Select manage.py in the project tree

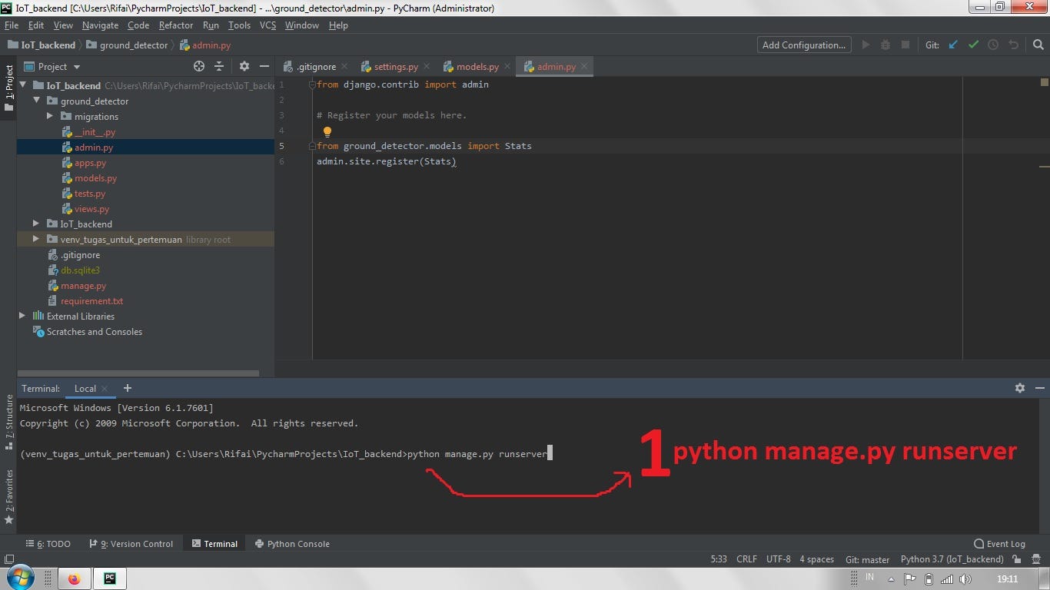pyautogui.click(x=83, y=286)
